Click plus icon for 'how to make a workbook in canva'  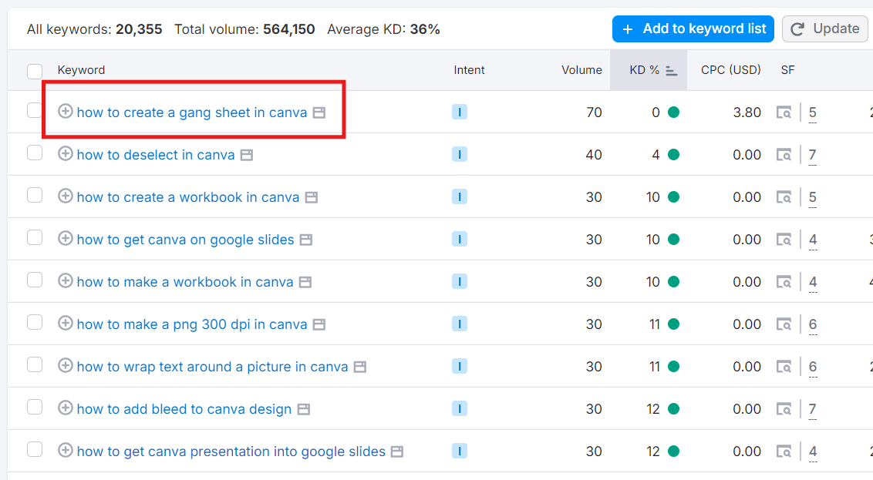click(x=65, y=280)
